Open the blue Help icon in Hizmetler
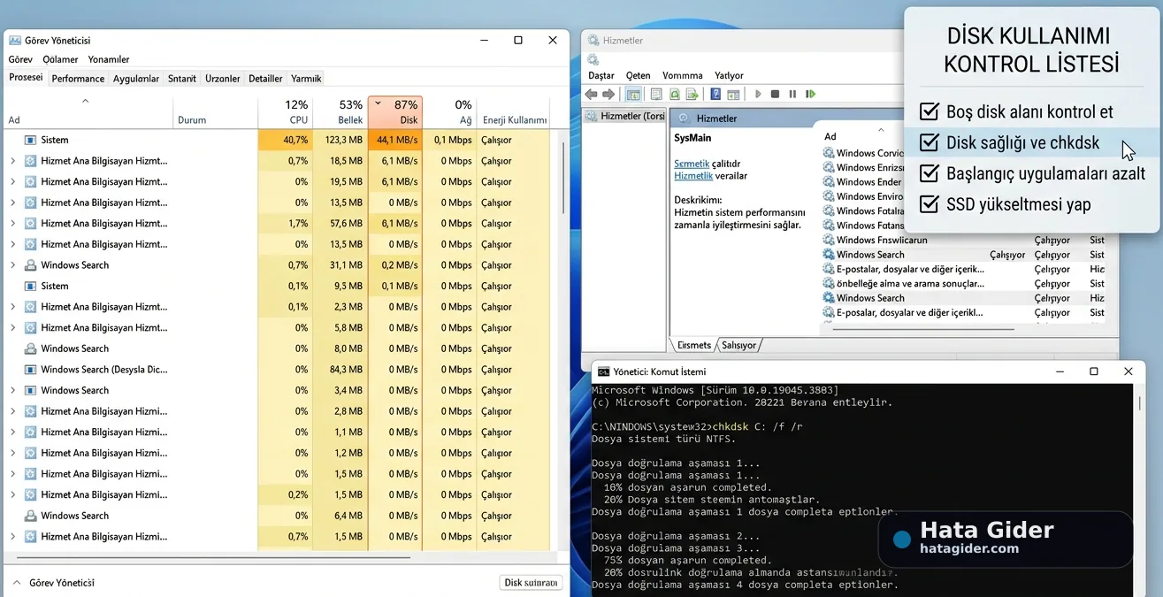The width and height of the screenshot is (1163, 597). pos(715,94)
